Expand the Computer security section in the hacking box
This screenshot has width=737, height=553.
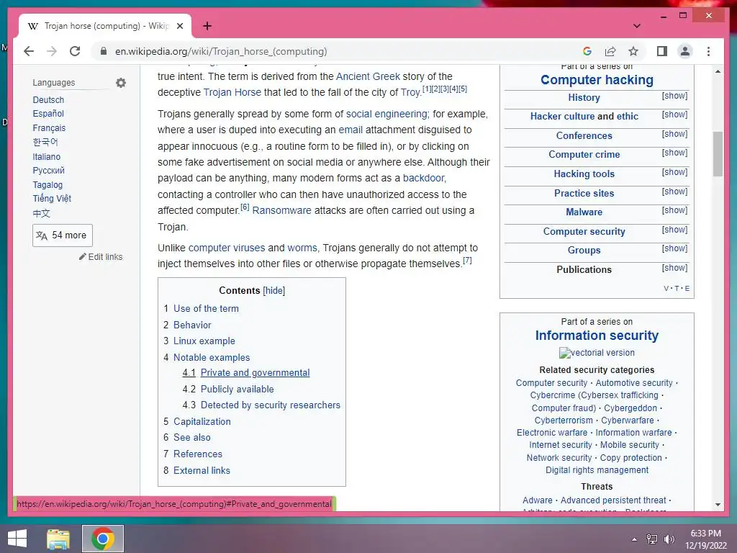pyautogui.click(x=674, y=230)
